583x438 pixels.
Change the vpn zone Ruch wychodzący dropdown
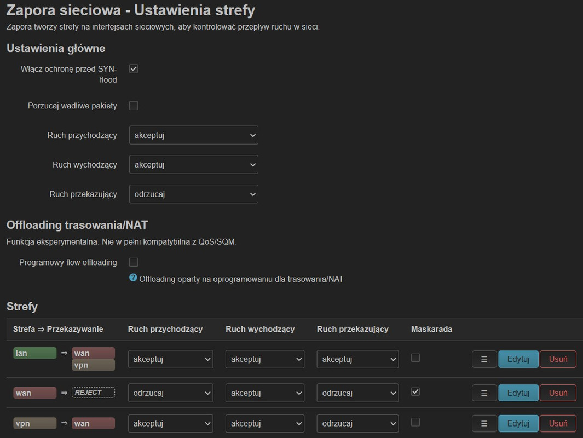click(x=265, y=424)
